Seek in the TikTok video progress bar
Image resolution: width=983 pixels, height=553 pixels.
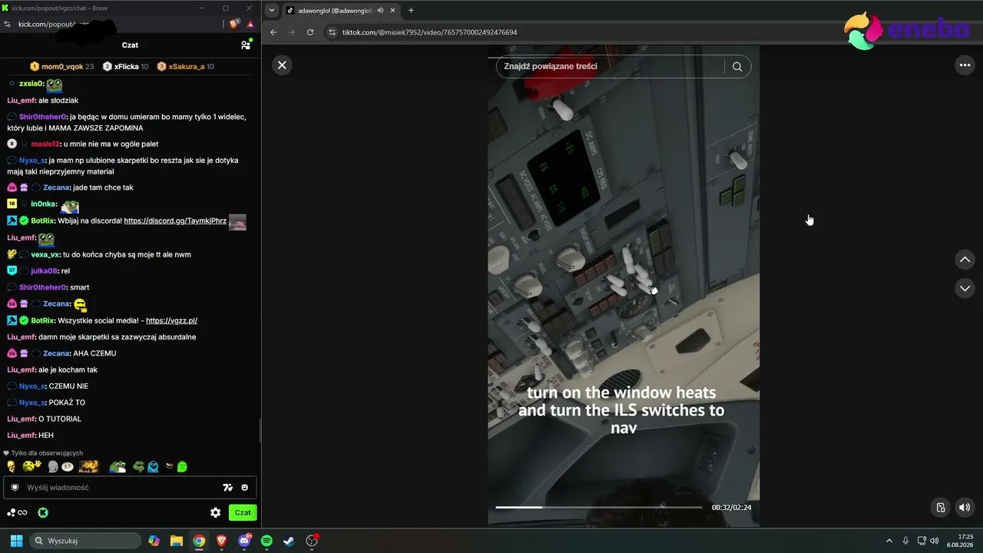[598, 507]
